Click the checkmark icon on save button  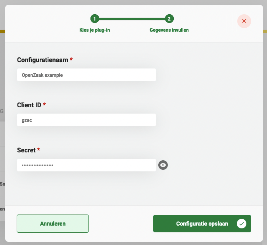tap(241, 224)
